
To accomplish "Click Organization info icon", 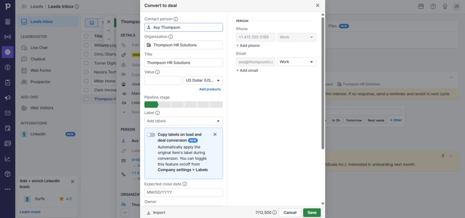I will tap(170, 37).
